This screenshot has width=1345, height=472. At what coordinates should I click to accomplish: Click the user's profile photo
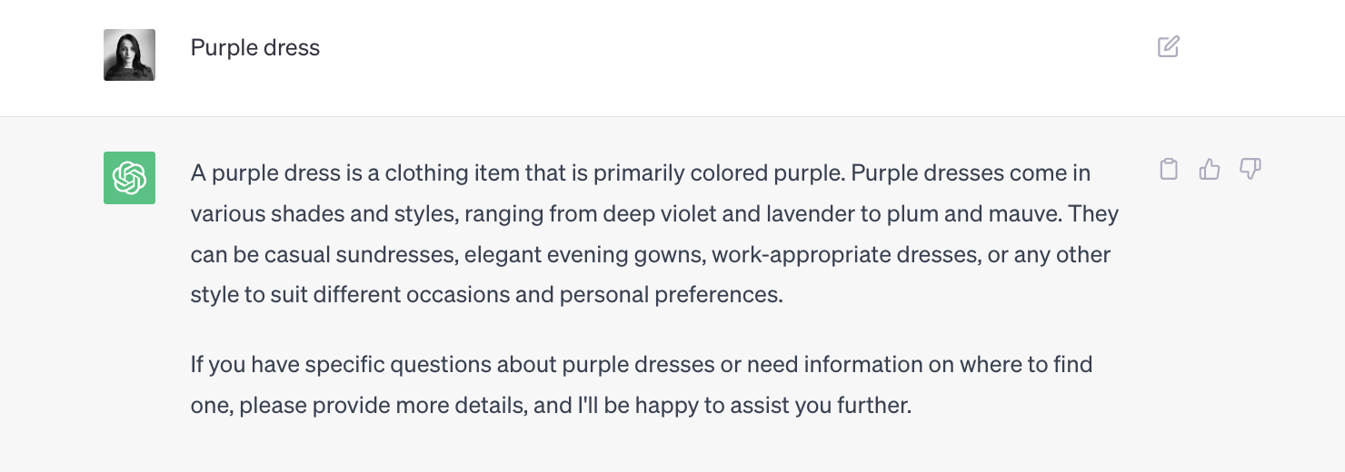pyautogui.click(x=129, y=54)
